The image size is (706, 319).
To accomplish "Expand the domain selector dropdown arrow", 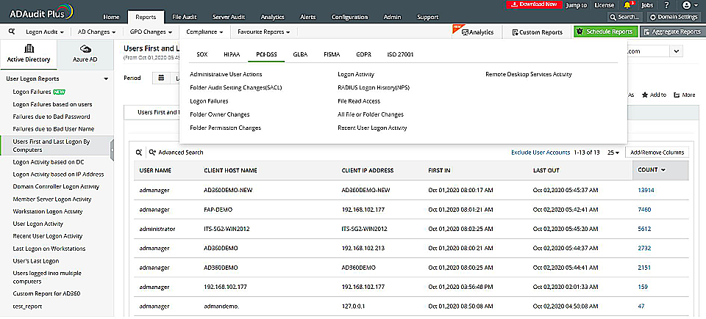I will [x=676, y=51].
